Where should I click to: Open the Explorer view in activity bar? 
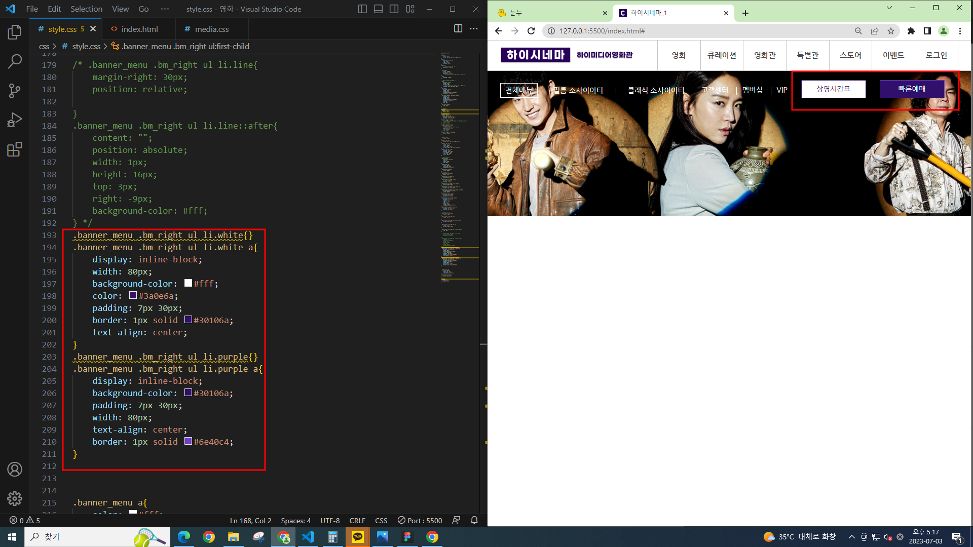click(x=15, y=32)
